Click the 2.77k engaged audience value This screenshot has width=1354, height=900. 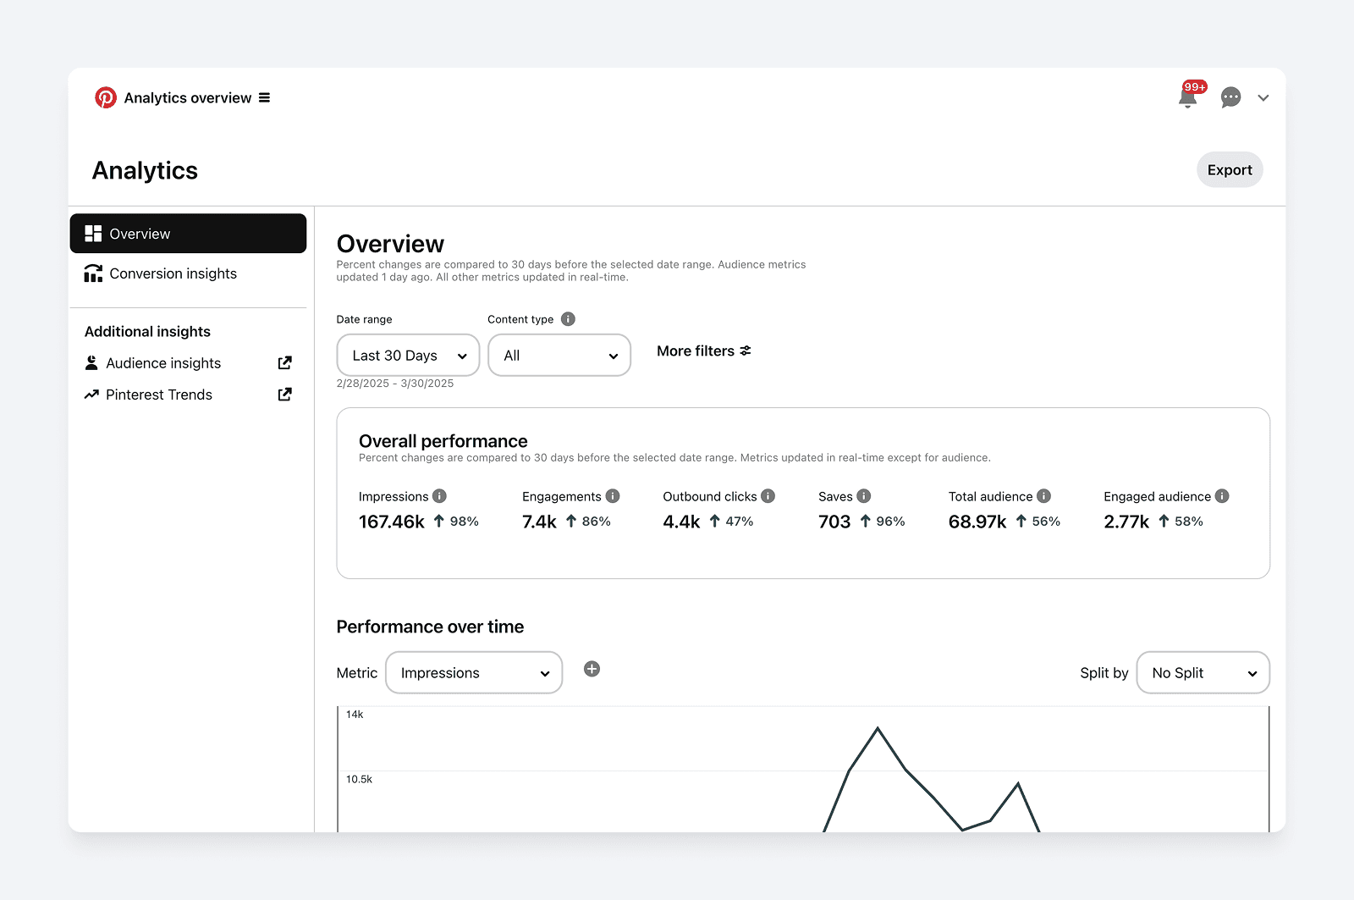point(1126,522)
